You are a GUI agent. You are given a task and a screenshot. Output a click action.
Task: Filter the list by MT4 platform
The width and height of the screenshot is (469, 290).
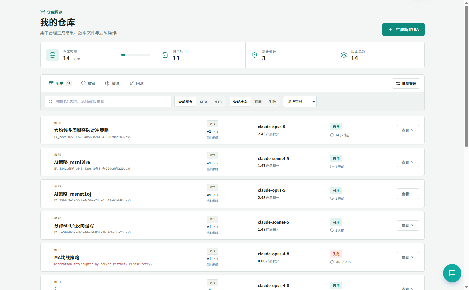pyautogui.click(x=204, y=102)
